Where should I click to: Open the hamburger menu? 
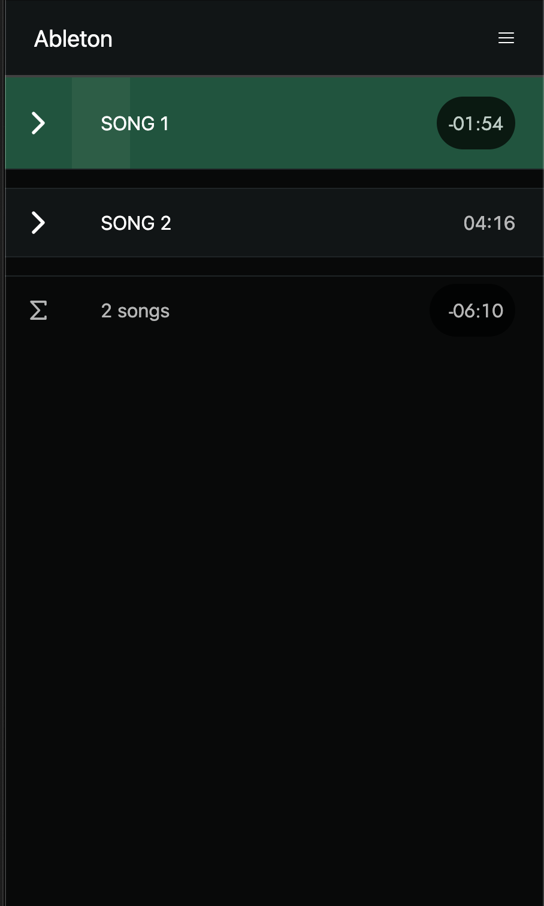tap(506, 38)
